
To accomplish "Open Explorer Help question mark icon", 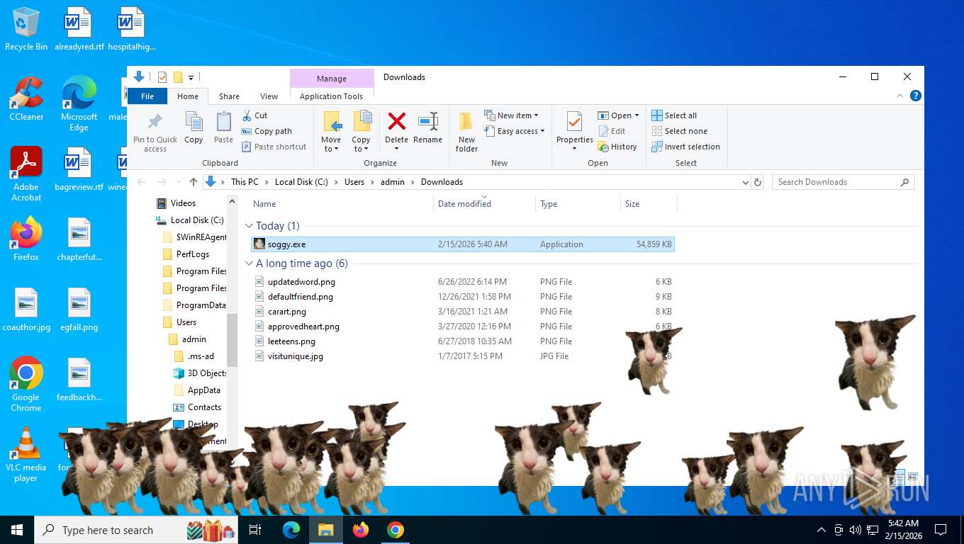I will click(x=916, y=96).
